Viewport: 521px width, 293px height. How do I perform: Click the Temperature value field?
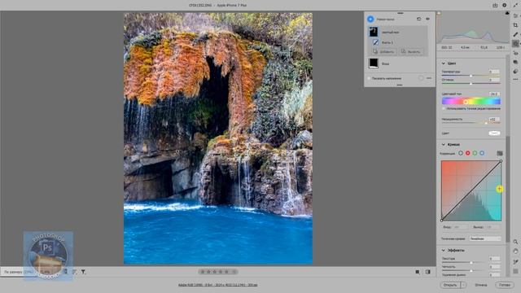click(x=494, y=72)
